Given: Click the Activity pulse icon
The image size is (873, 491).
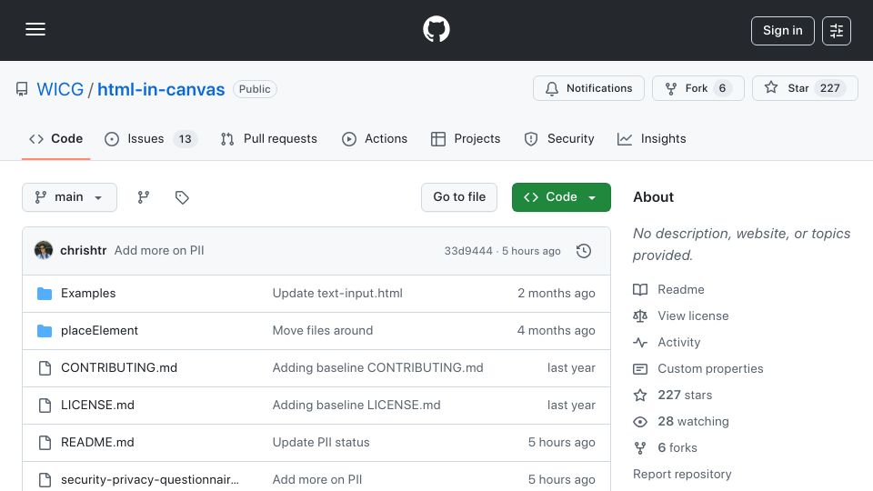Looking at the screenshot, I should [640, 343].
